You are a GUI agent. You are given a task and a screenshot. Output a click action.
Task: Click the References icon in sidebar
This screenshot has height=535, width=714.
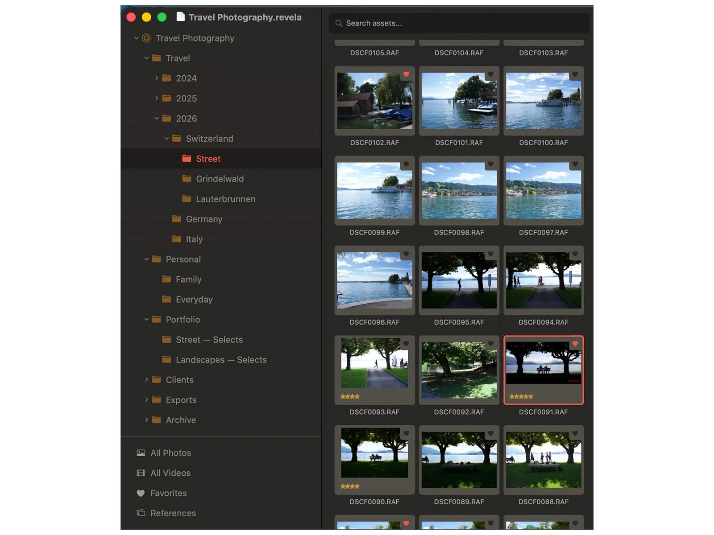pos(141,513)
